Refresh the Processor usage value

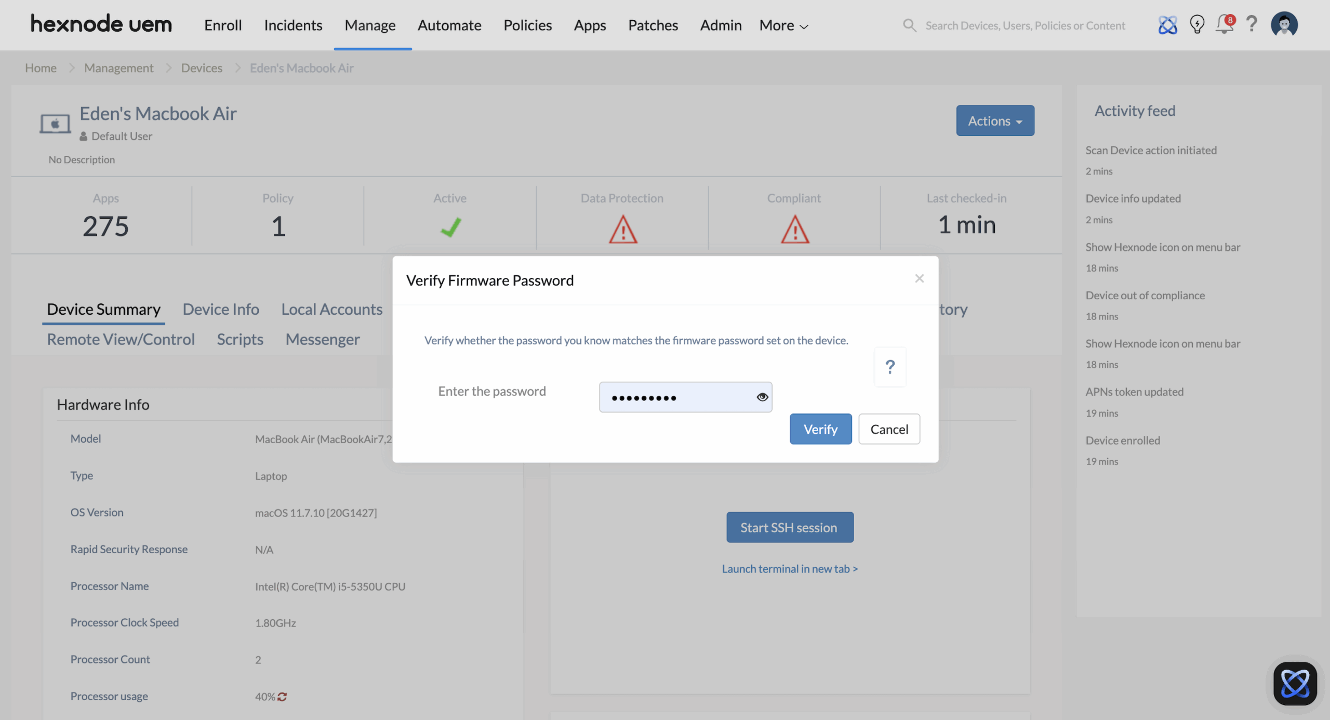point(282,697)
